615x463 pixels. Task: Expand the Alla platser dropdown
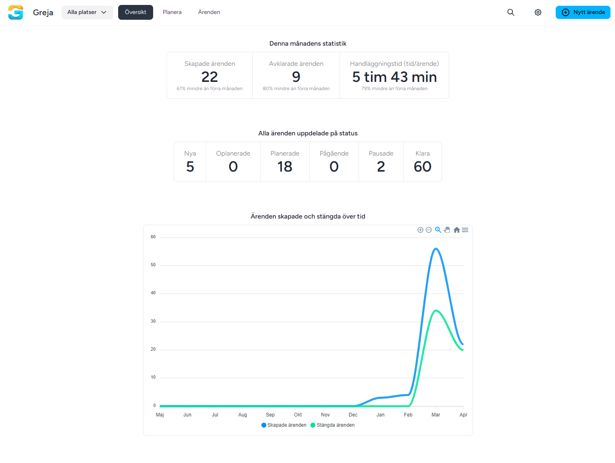pos(87,12)
